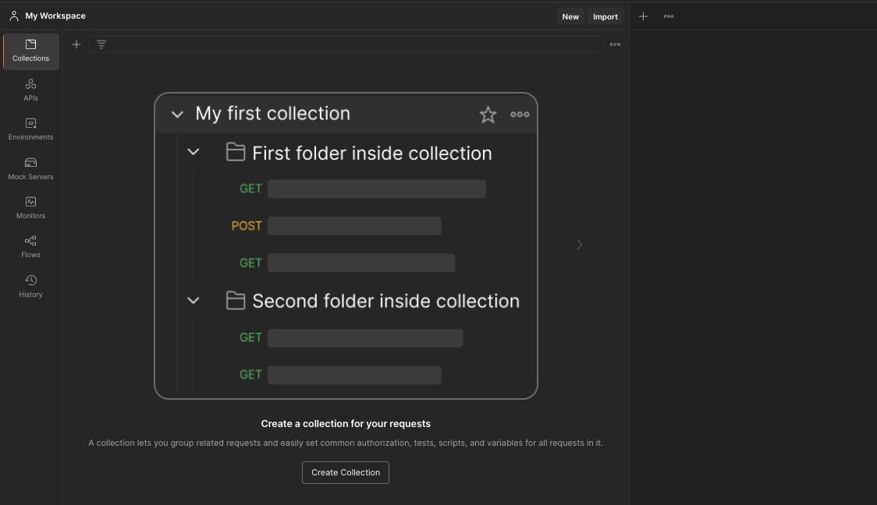The width and height of the screenshot is (877, 505).
Task: Click the New button in workspace header
Action: click(570, 16)
